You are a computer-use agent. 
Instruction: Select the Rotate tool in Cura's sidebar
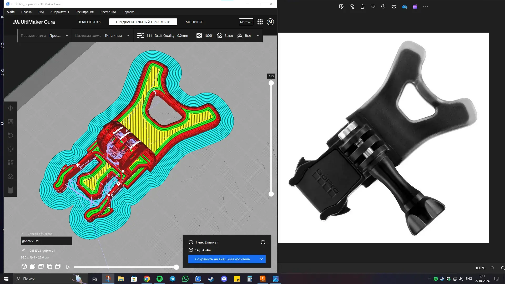click(11, 135)
